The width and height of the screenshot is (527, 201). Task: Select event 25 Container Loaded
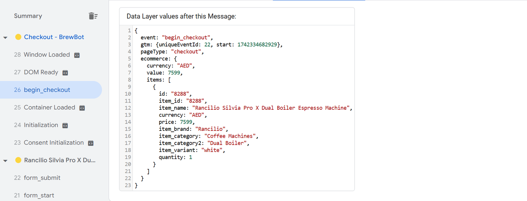click(49, 107)
